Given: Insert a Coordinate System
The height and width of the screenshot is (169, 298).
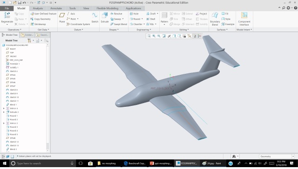Looking at the screenshot, I should coord(78,24).
